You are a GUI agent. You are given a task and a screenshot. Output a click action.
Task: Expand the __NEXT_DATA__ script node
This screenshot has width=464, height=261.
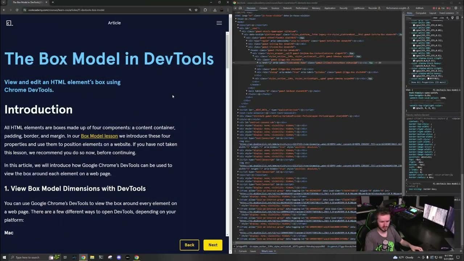238,110
